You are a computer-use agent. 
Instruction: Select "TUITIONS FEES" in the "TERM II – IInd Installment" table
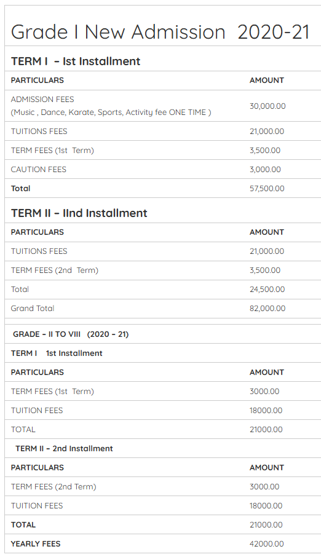[x=39, y=251]
